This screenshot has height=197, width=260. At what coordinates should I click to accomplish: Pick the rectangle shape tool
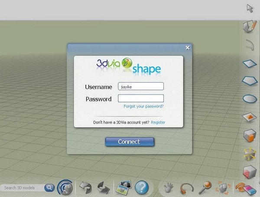[250, 63]
